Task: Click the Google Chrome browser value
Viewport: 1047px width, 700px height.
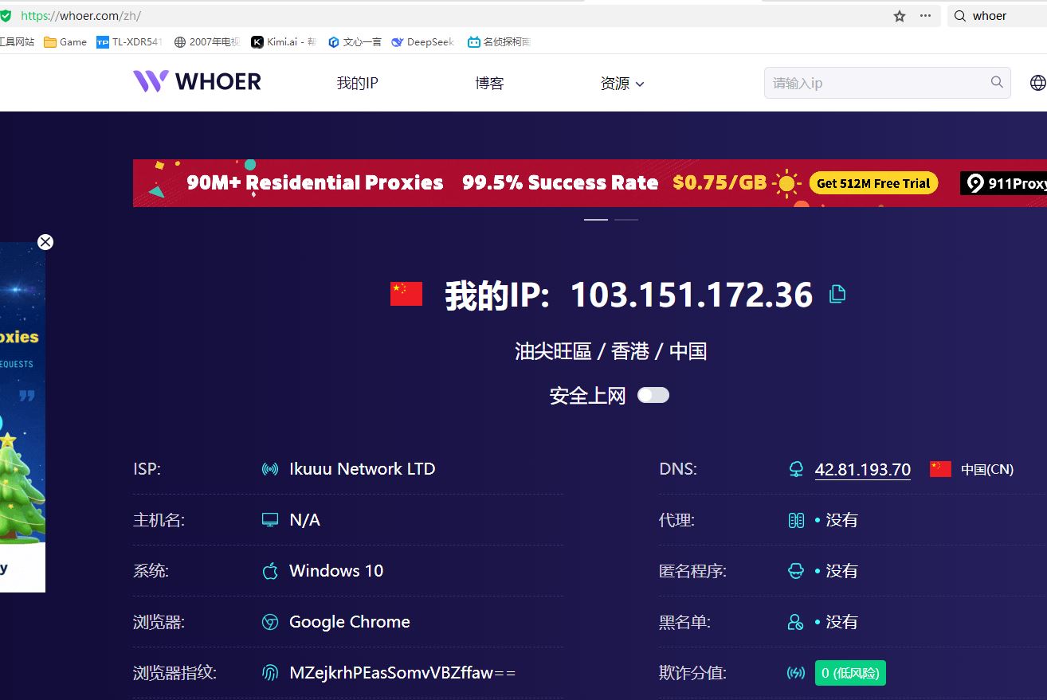Action: pos(350,622)
